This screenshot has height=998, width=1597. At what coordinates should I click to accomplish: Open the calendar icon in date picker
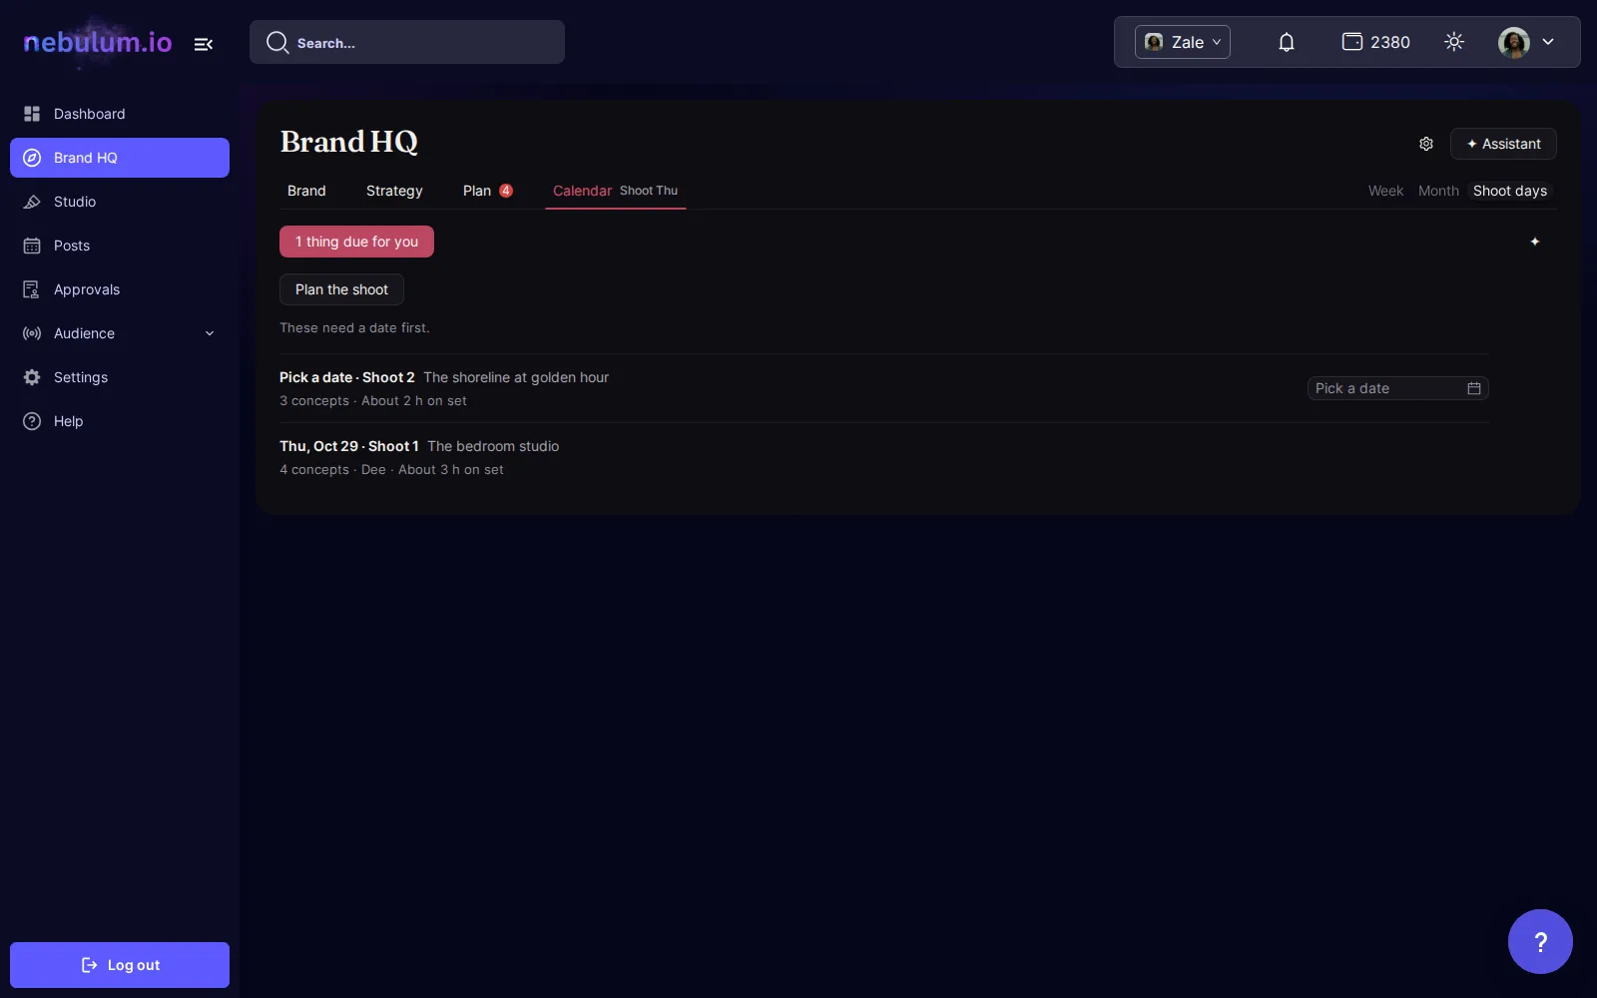(1474, 388)
